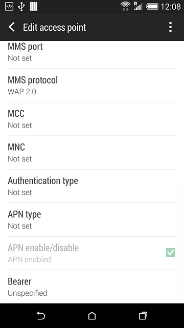
Task: Tap the Edit access point title
Action: click(55, 27)
